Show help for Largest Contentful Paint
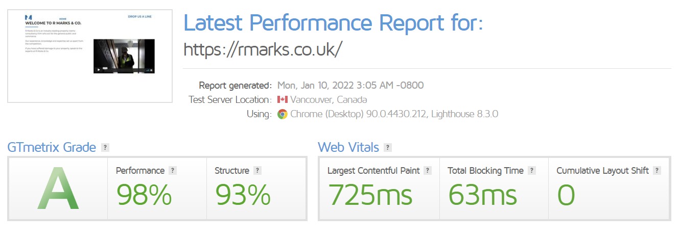 coord(428,171)
